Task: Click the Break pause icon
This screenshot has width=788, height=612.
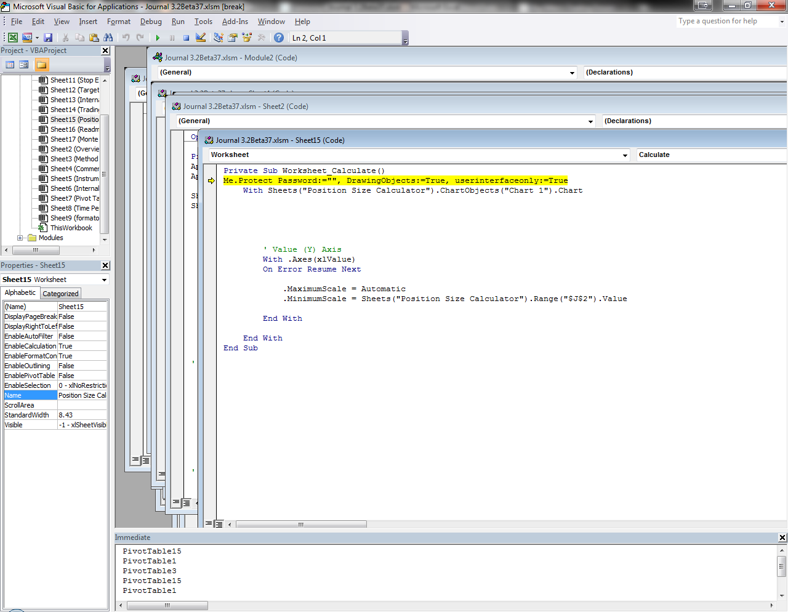Action: (x=172, y=38)
